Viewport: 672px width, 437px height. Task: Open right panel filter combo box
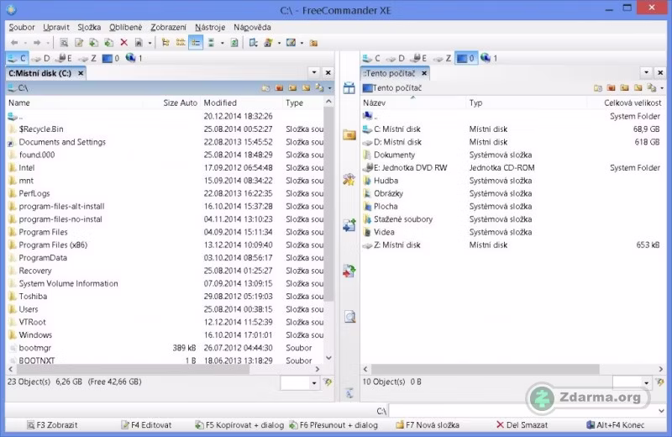[633, 382]
